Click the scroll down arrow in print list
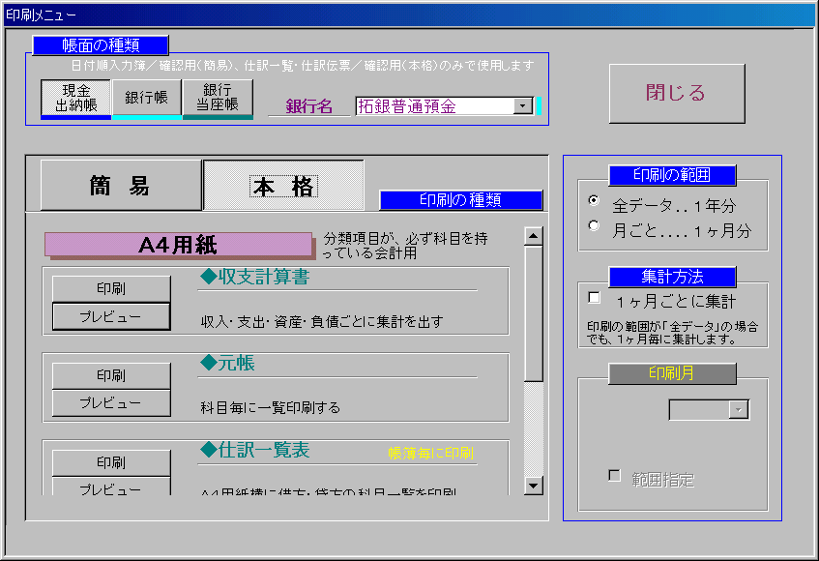819x561 pixels. coord(533,486)
